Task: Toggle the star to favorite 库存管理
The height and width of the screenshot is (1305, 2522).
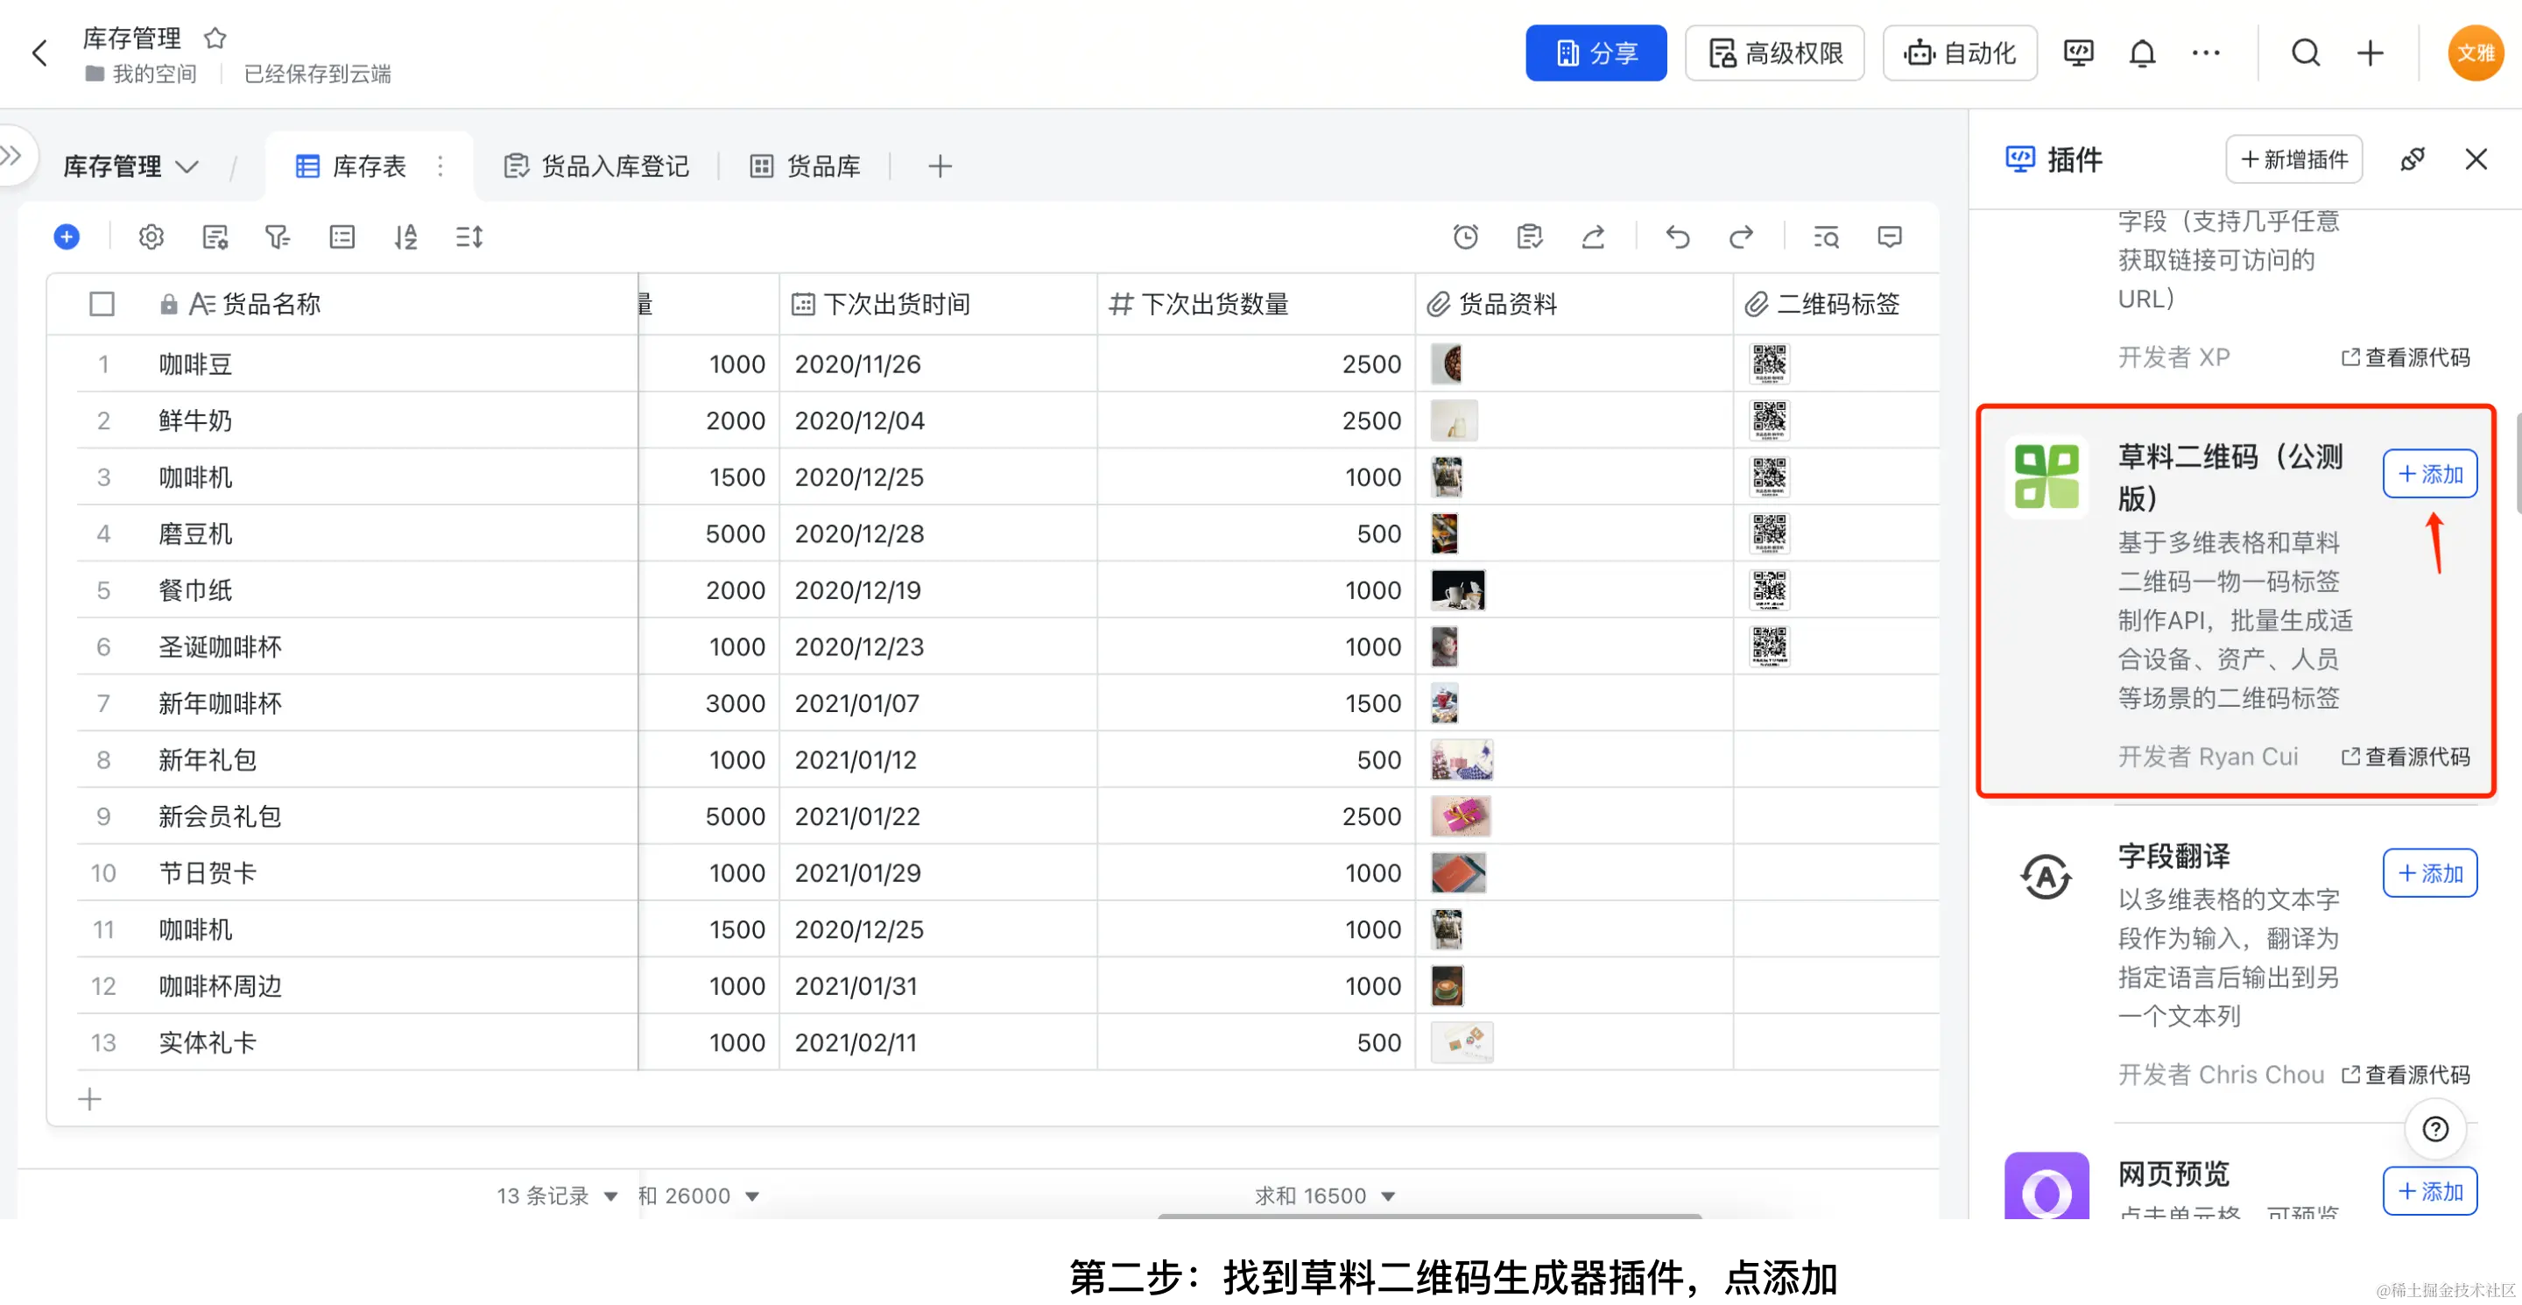Action: (x=215, y=39)
